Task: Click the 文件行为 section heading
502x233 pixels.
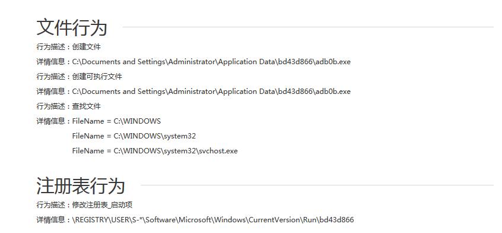Action: click(x=72, y=27)
